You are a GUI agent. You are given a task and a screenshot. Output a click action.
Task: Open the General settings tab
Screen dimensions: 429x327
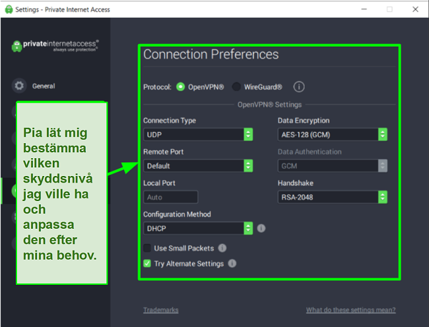[34, 86]
